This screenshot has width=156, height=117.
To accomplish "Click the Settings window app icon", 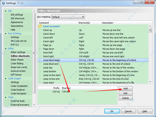I will [3, 3].
